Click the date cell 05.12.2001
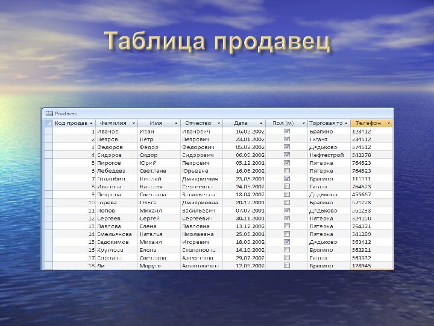Screen dimensions: 434x326 click(244, 163)
